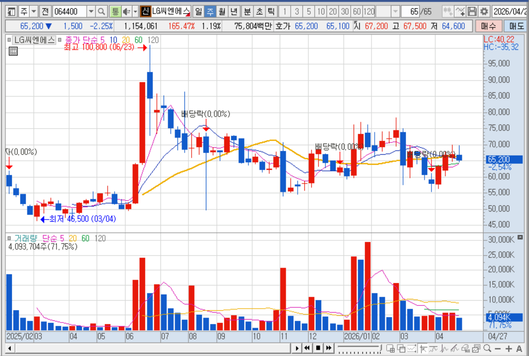Image resolution: width=529 pixels, height=356 pixels.
Task: Click the add indicator line icon
Action: pyautogui.click(x=460, y=12)
